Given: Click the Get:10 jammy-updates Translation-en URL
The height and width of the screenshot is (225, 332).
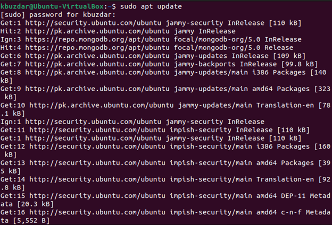Looking at the screenshot, I should pos(102,106).
